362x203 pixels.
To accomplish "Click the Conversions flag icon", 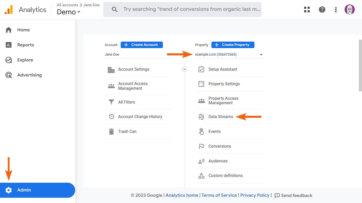I will click(201, 146).
